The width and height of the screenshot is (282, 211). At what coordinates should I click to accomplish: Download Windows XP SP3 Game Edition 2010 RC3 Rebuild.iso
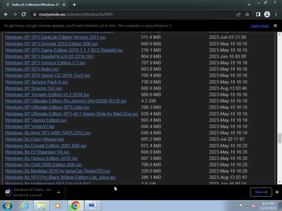pos(64,50)
